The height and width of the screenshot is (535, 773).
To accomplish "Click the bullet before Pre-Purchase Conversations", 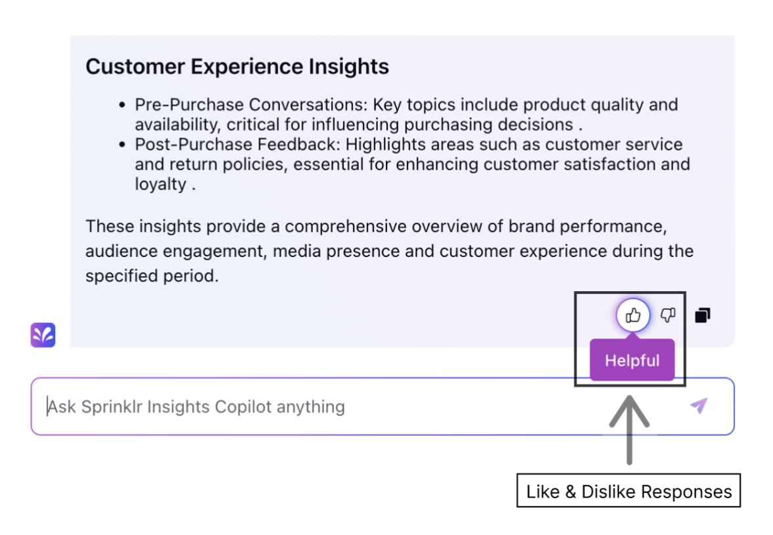I will (x=122, y=105).
